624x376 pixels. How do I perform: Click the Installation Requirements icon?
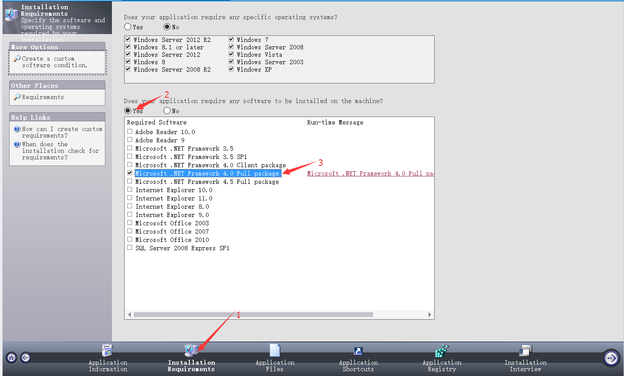point(191,351)
